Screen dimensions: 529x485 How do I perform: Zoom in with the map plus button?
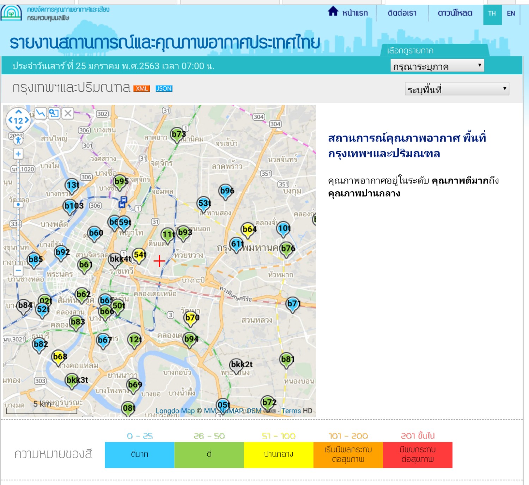point(18,154)
